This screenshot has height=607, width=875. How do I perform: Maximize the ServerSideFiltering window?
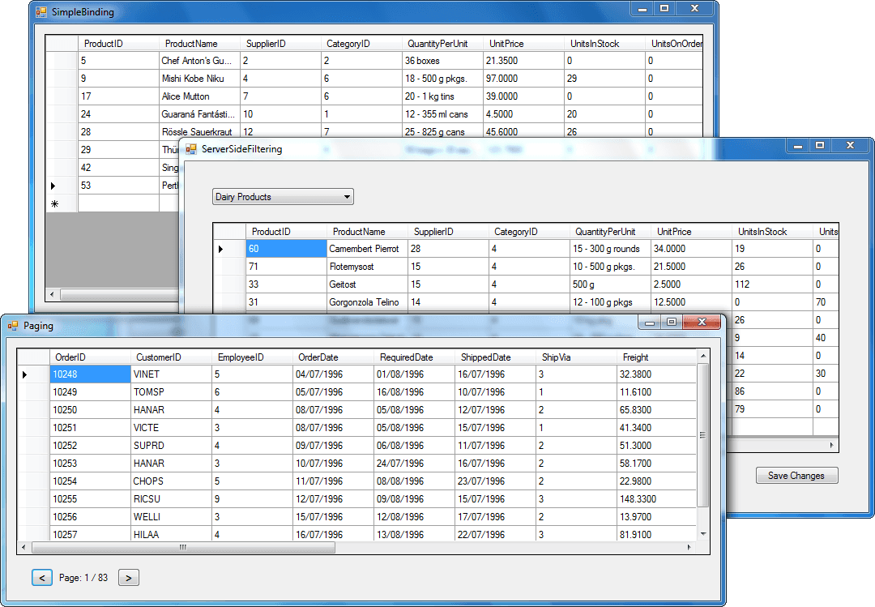pos(820,145)
